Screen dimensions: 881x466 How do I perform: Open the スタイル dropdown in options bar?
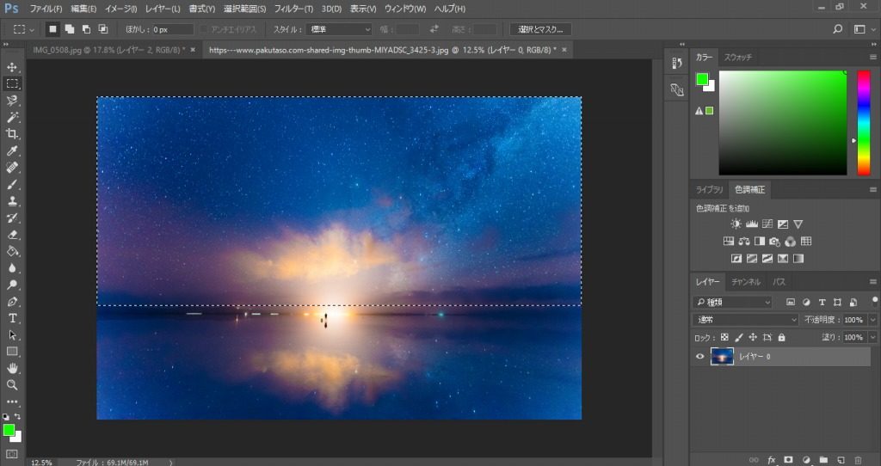pos(340,29)
